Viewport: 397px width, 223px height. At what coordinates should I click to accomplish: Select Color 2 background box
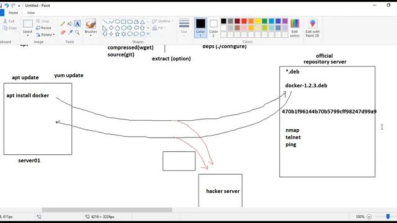coord(213,28)
